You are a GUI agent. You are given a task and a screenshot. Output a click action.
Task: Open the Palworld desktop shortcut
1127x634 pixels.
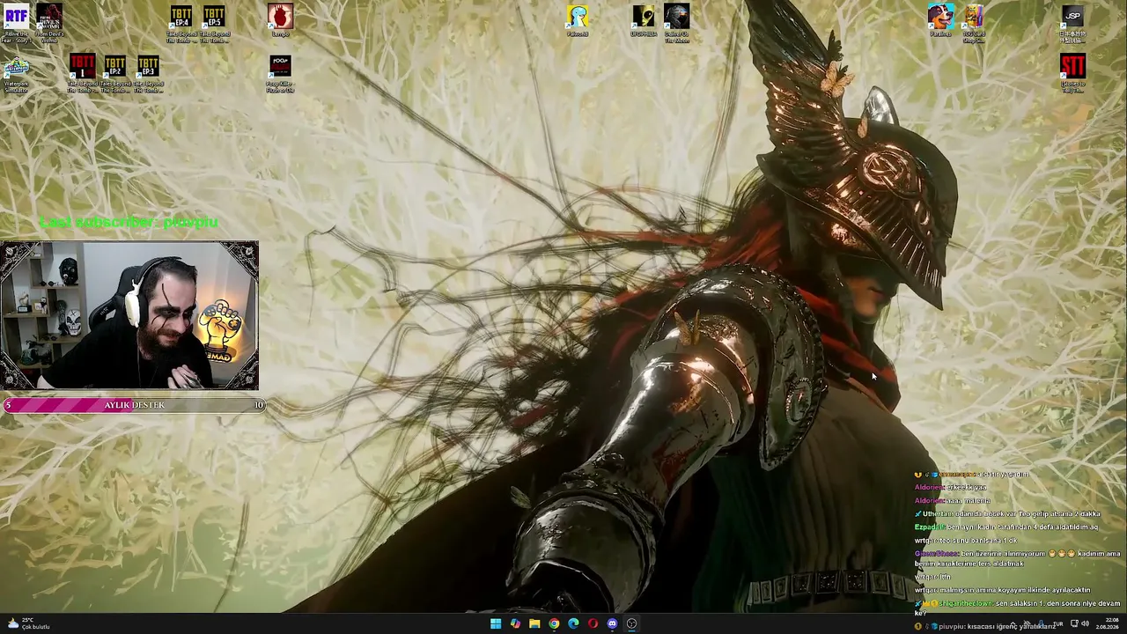(578, 20)
